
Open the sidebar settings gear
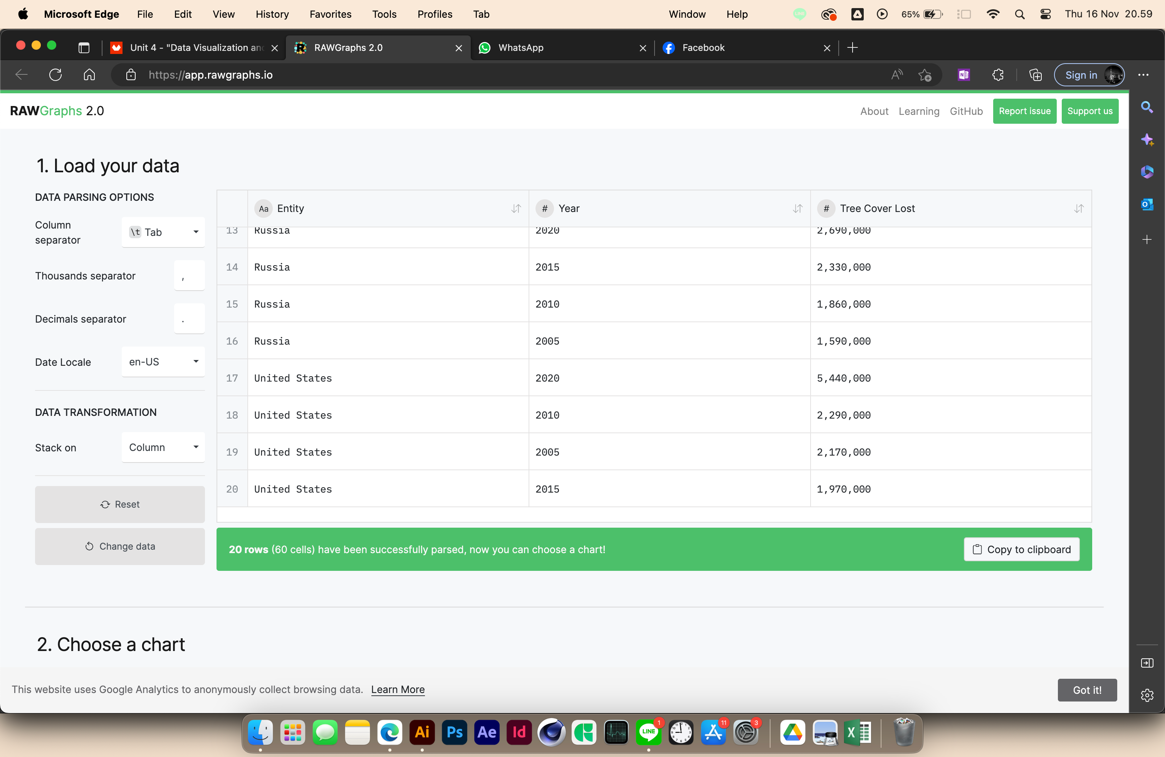[x=1147, y=695]
